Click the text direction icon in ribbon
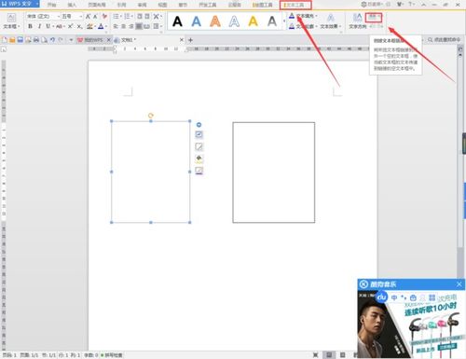 [358, 21]
